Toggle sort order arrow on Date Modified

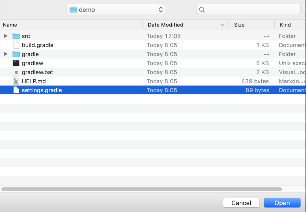[x=223, y=25]
